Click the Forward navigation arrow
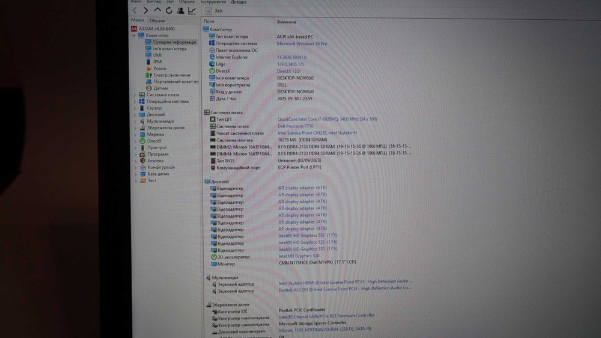This screenshot has height=338, width=601. pyautogui.click(x=145, y=11)
